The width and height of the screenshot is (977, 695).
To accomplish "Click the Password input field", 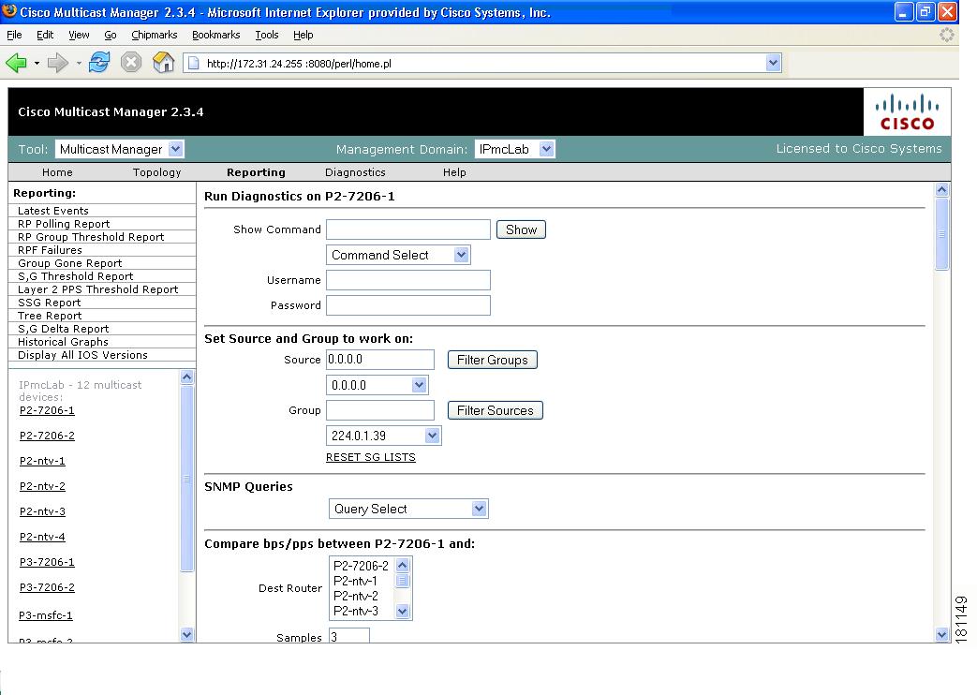I will [408, 305].
